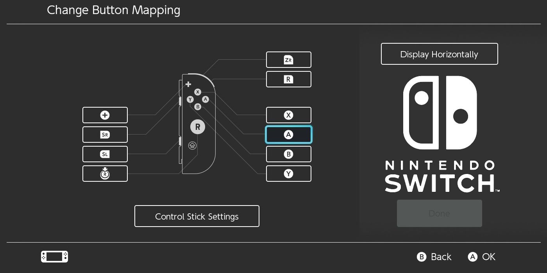Open Control Stick Settings
The image size is (547, 273).
point(197,216)
